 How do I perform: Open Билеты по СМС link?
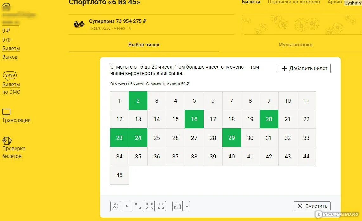pos(11,88)
